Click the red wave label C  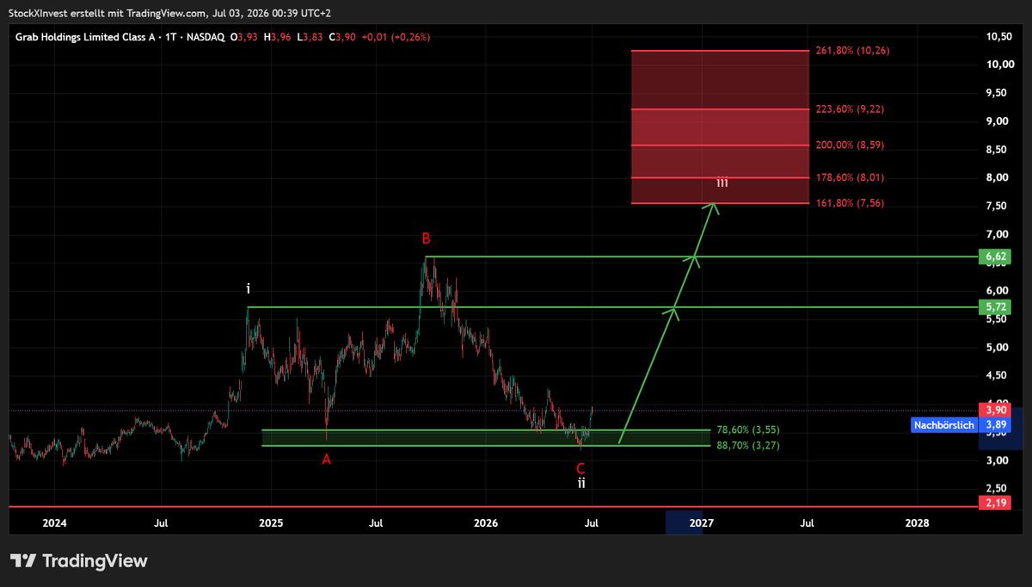tap(581, 468)
